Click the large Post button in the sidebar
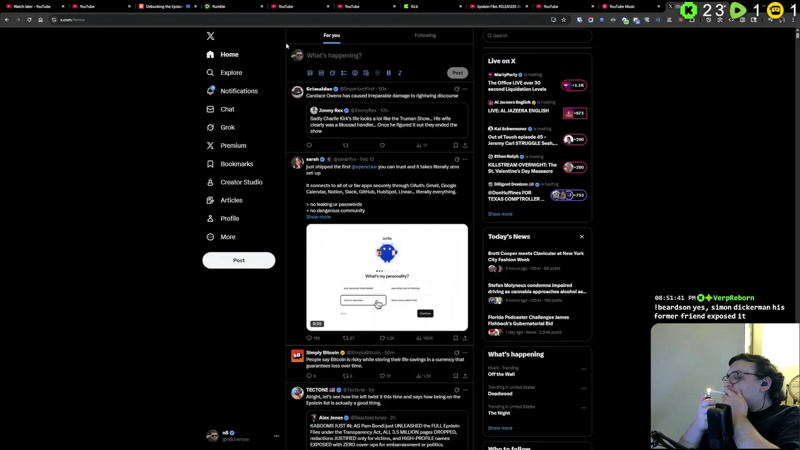Screen dimensions: 800x450 pyautogui.click(x=239, y=261)
